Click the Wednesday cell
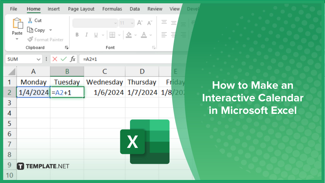 point(105,82)
